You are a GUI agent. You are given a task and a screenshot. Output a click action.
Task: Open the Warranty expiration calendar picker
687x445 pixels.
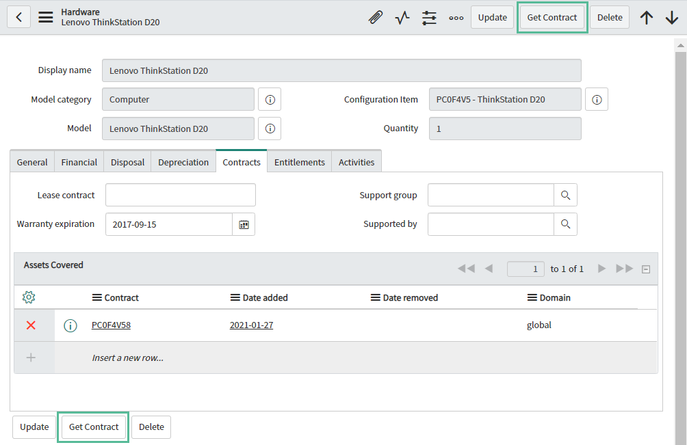point(244,224)
